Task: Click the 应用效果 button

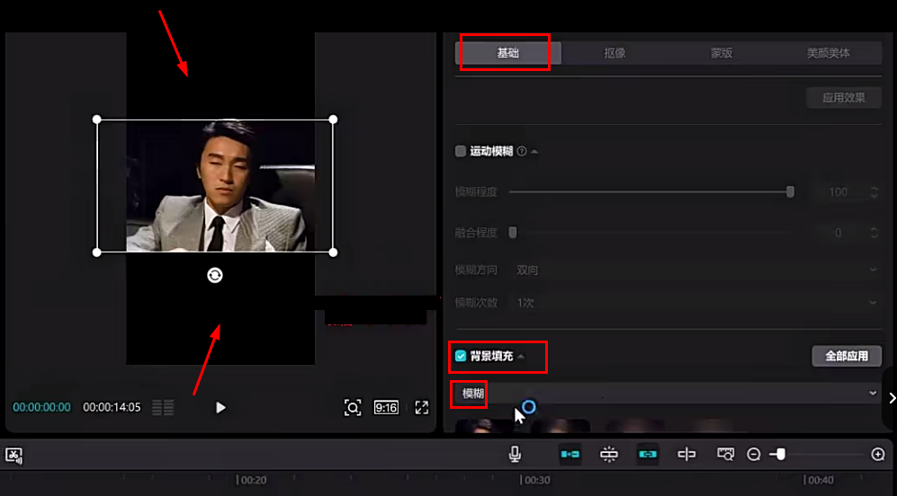Action: click(844, 98)
